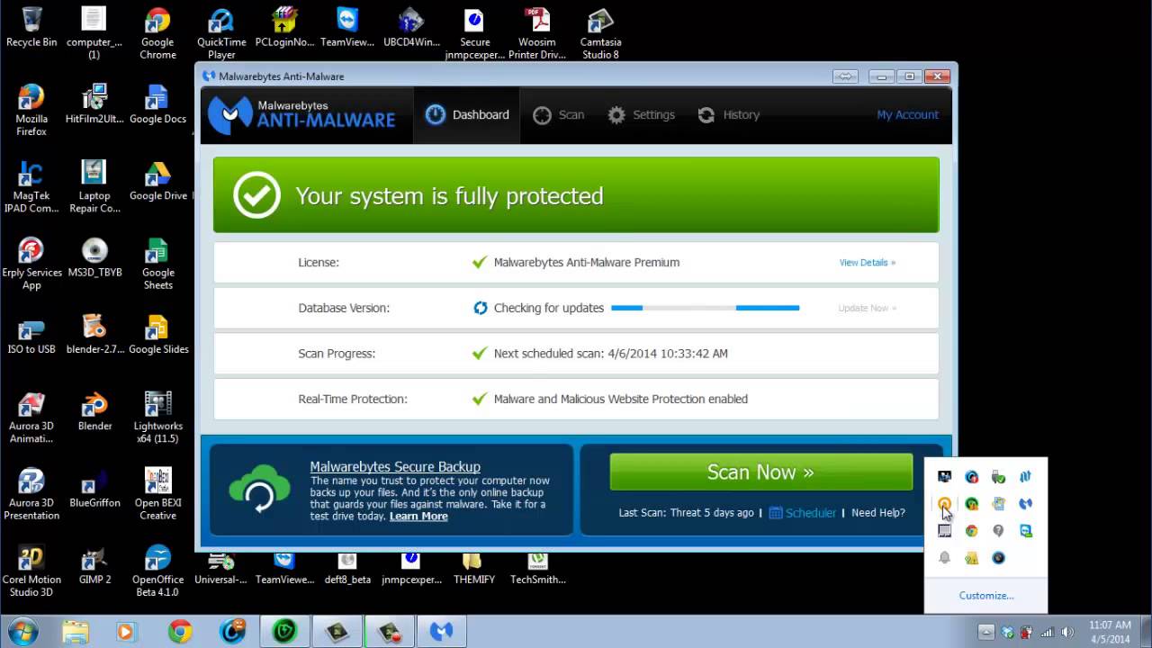Click the orange circular tray icon under the cursor
Image resolution: width=1152 pixels, height=648 pixels.
coord(944,504)
